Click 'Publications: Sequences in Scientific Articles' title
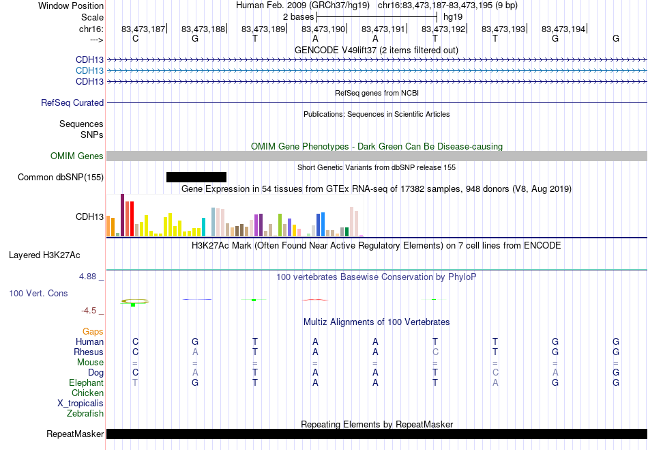Image resolution: width=648 pixels, height=450 pixels. point(377,114)
